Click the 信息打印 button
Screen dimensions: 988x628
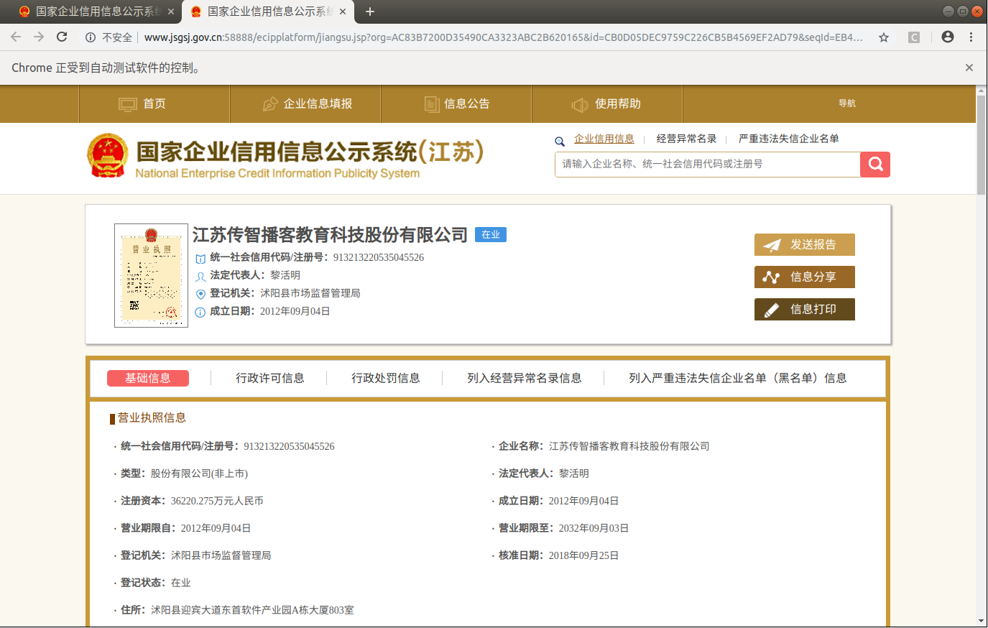(805, 310)
